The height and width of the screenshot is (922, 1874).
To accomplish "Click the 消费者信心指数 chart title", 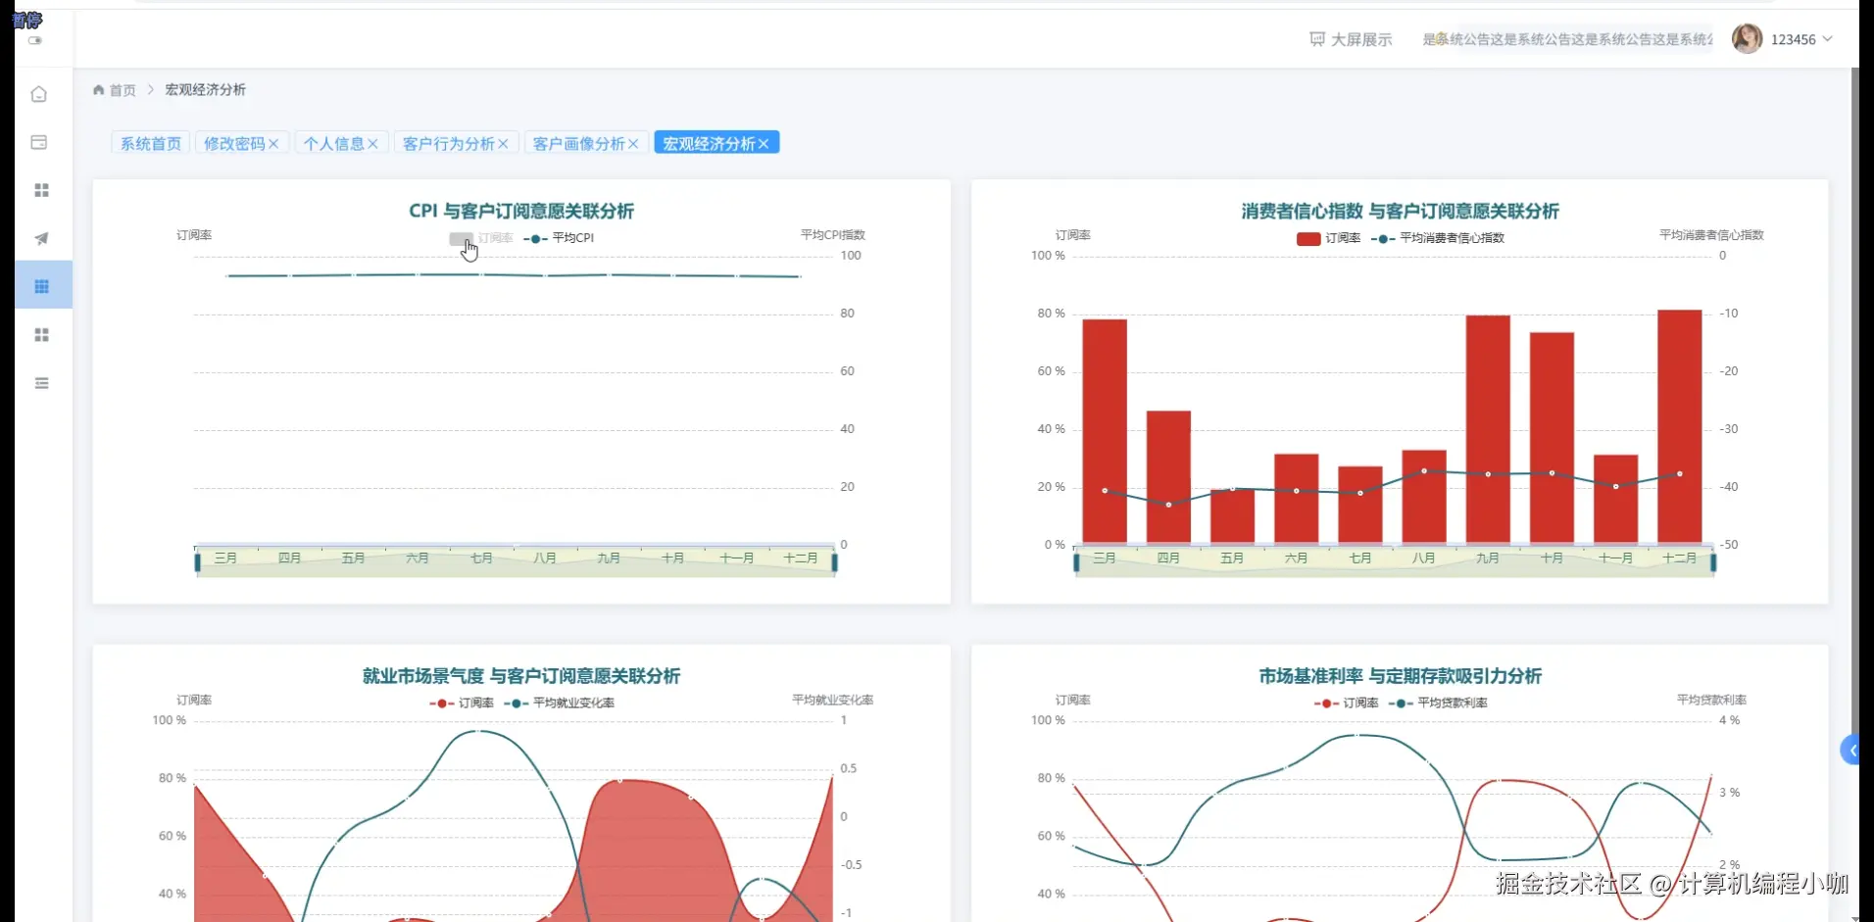I will [1400, 211].
